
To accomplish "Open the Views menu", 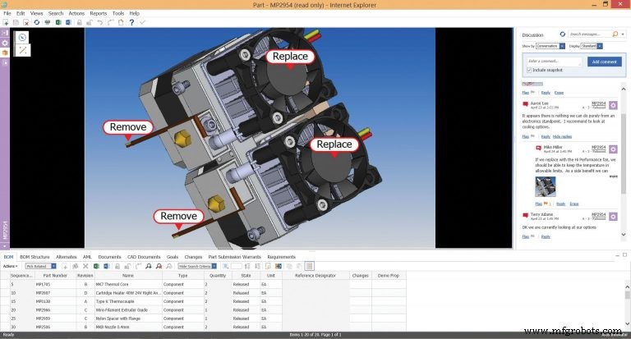I will point(37,13).
